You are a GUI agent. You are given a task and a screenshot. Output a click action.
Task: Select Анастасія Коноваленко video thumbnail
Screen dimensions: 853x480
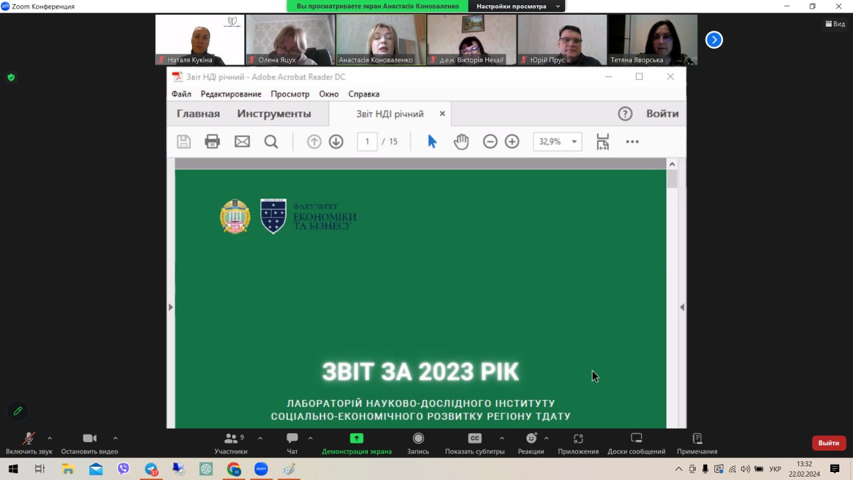click(x=381, y=40)
